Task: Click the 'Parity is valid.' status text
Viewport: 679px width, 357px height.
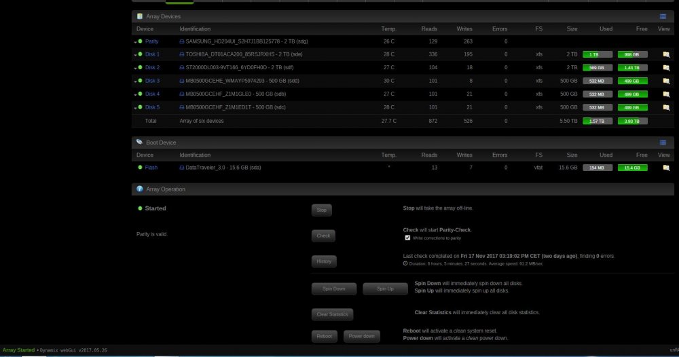Action: (x=152, y=234)
